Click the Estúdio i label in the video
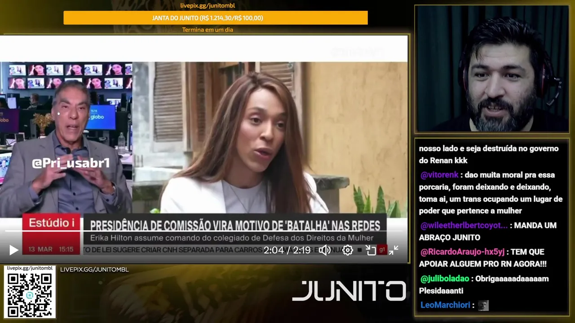The height and width of the screenshot is (323, 575). pos(52,223)
